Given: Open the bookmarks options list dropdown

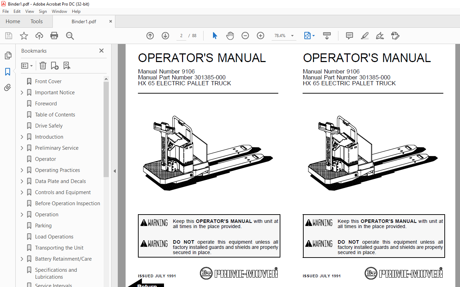Looking at the screenshot, I should 27,66.
